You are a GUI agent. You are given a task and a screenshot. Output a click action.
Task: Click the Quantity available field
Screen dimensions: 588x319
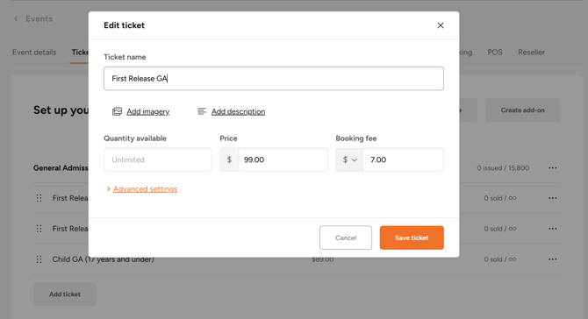158,159
